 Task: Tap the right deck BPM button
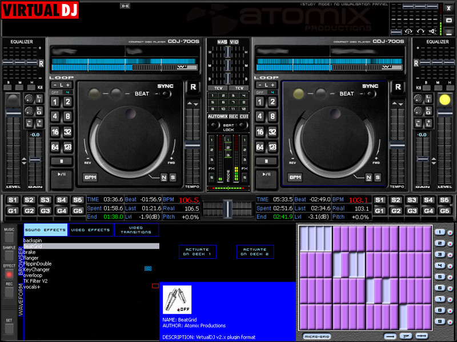pyautogui.click(x=295, y=177)
